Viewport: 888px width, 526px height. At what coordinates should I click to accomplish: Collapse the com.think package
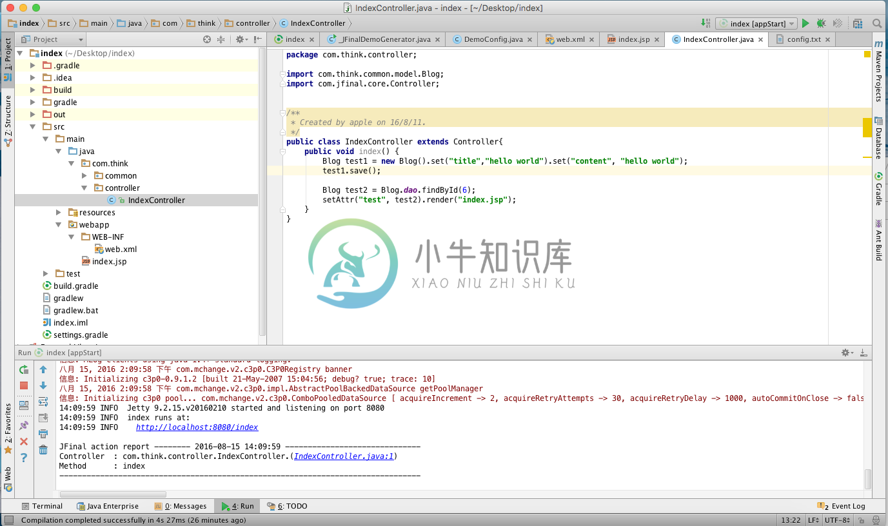pos(72,163)
